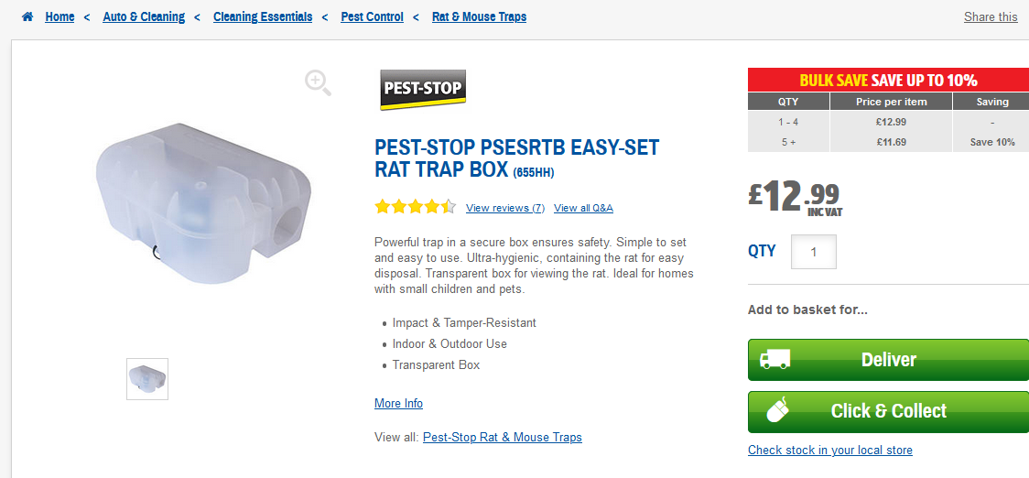1029x478 pixels.
Task: Select the rat trap product thumbnail
Action: 147,378
